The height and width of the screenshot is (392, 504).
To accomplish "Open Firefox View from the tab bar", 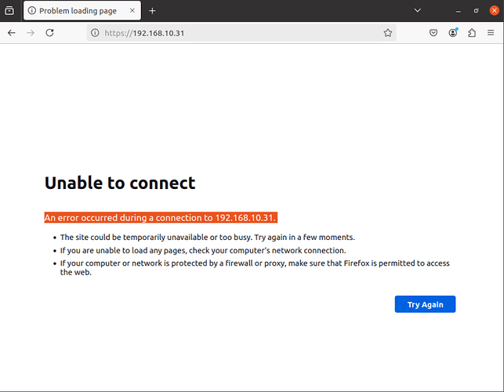I will (x=9, y=11).
